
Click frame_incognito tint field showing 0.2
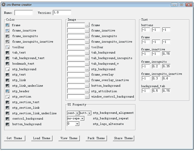point(156,66)
